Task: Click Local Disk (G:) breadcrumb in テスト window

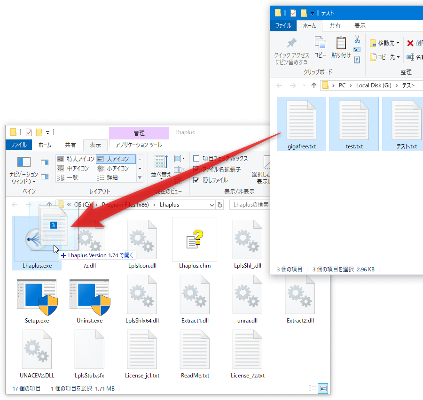Action: (374, 85)
